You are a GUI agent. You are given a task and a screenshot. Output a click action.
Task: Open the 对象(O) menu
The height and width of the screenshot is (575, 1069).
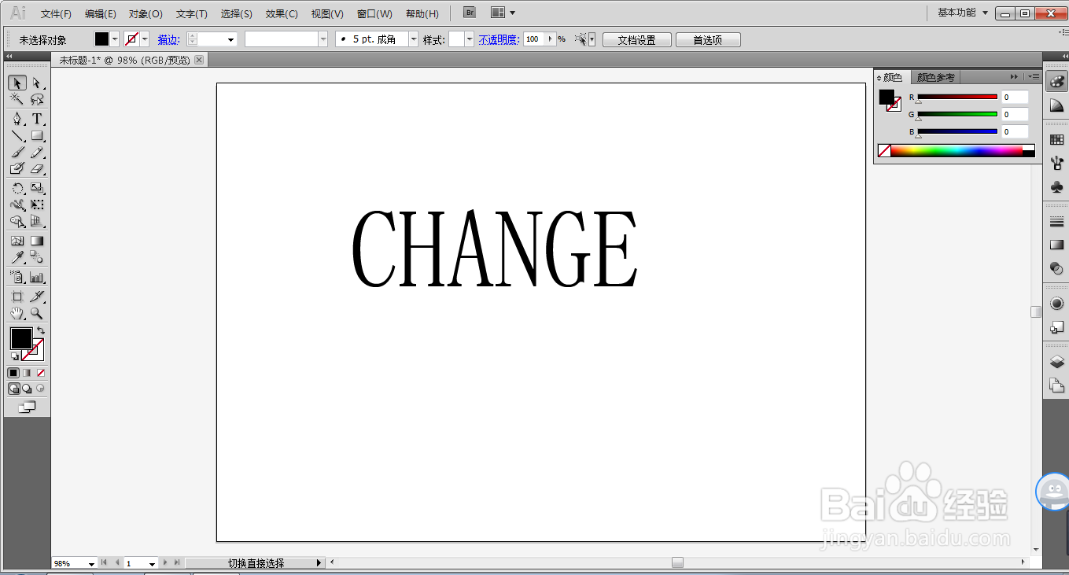click(146, 14)
